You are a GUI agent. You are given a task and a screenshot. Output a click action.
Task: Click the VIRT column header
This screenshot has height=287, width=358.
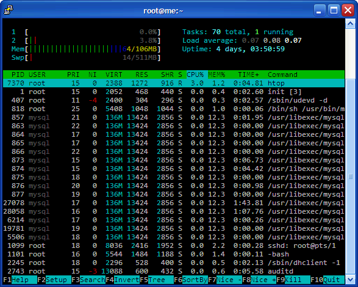coord(113,74)
